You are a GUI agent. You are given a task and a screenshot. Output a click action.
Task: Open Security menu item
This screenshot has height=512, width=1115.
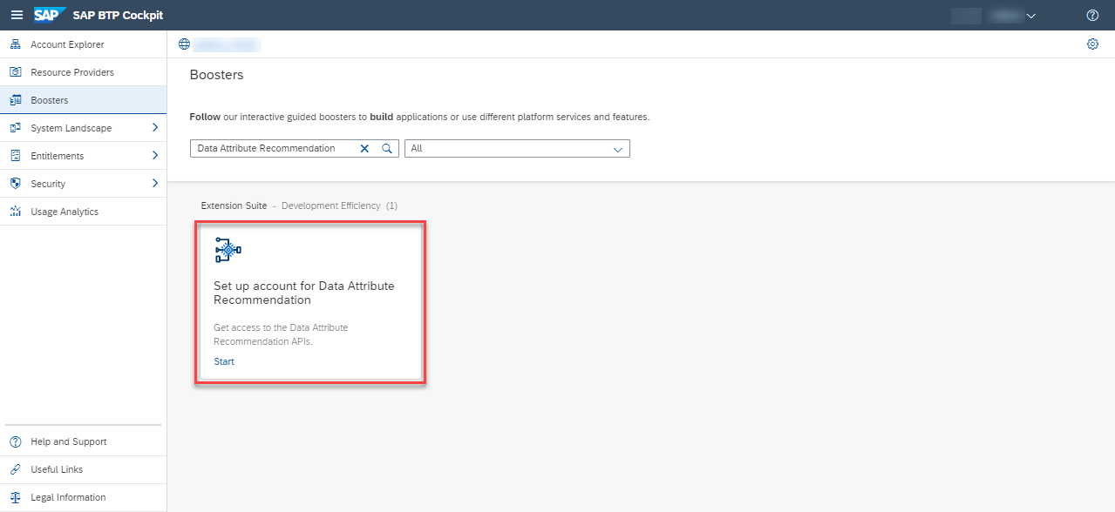point(84,184)
